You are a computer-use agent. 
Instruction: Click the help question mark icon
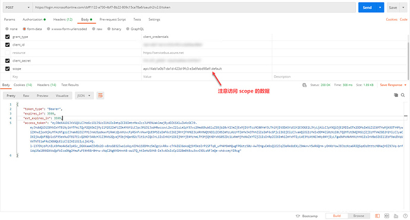[405, 216]
